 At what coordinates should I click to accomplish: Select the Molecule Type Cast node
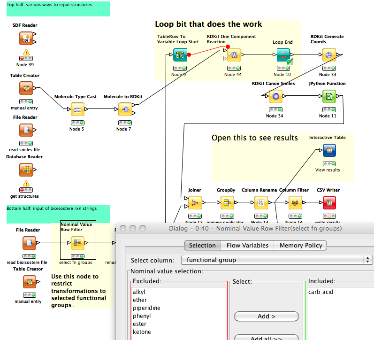[x=77, y=109]
